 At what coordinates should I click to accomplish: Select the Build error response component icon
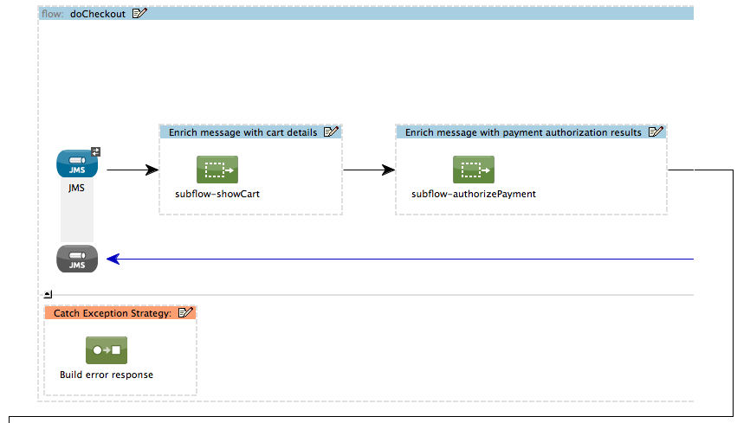pos(107,350)
